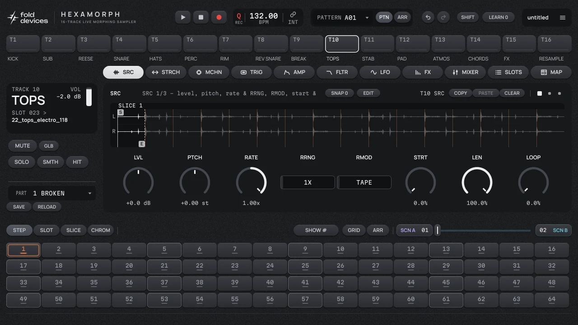The width and height of the screenshot is (578, 325).
Task: Switch to the STRCH stretch tab
Action: point(166,72)
